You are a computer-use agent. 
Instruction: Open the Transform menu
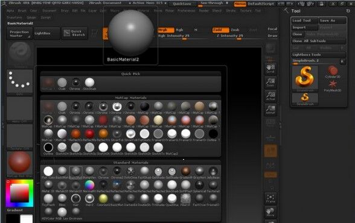[14, 17]
